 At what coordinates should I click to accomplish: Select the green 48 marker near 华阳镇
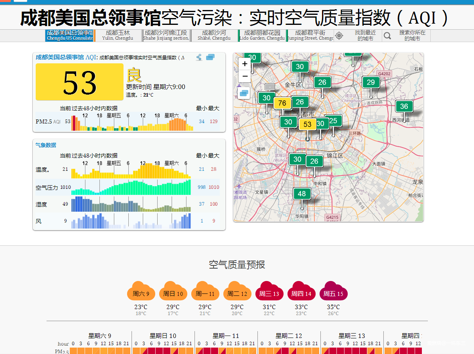302,194
